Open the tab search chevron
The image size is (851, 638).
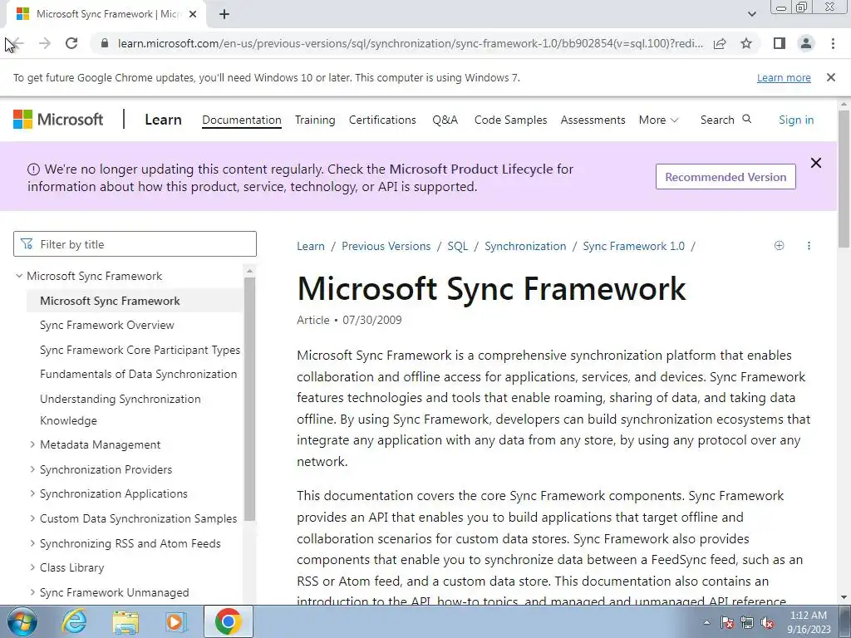[x=751, y=14]
